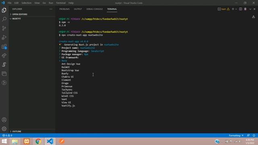Click the 'Bootstrap Vue' option text
Image resolution: width=258 pixels, height=145 pixels.
pyautogui.click(x=70, y=70)
